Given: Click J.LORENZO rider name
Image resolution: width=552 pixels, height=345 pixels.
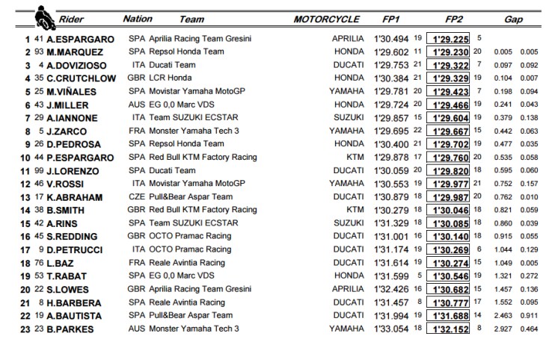Looking at the screenshot, I should click(x=73, y=171).
